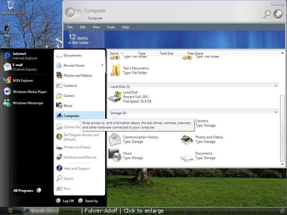Select Computer in Start menu
The width and height of the screenshot is (287, 215).
(80, 116)
